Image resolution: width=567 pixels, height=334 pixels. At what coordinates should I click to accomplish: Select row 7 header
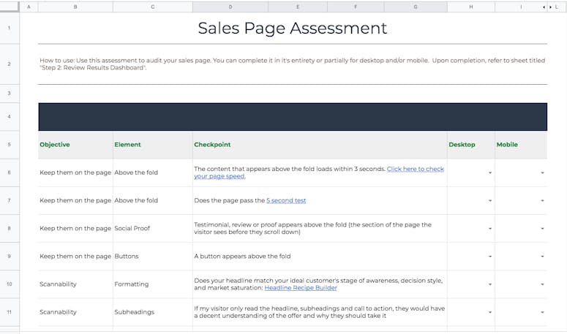click(x=10, y=200)
